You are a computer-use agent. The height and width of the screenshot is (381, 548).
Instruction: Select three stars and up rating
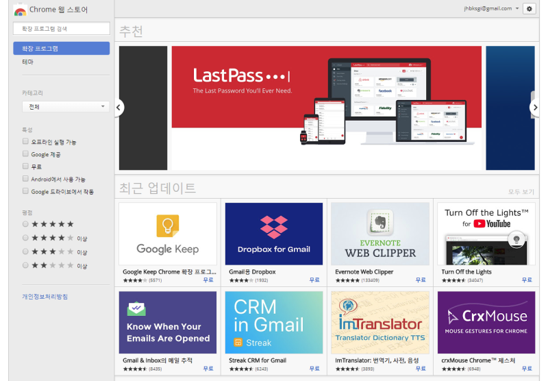coord(25,251)
